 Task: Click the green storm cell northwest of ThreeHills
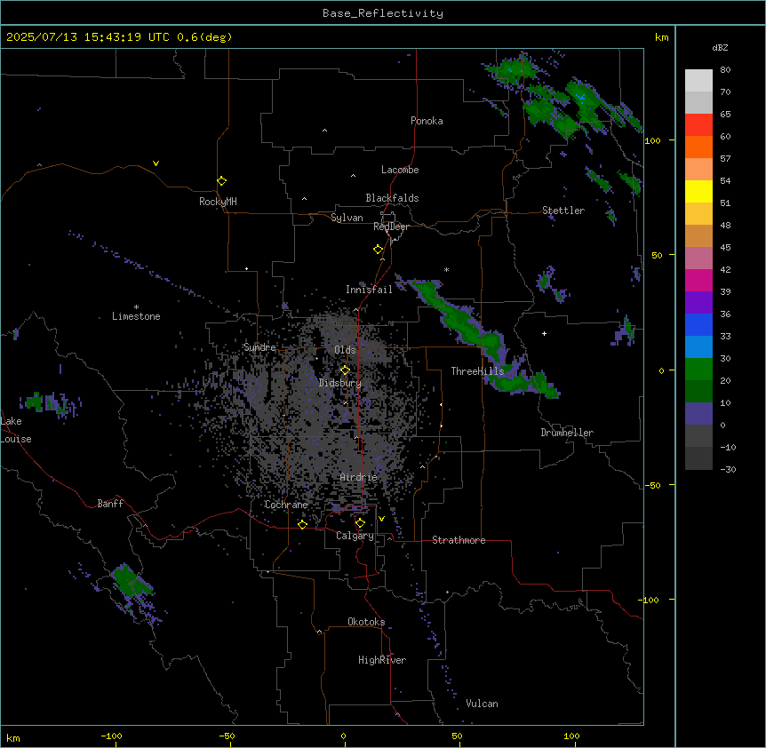459,320
